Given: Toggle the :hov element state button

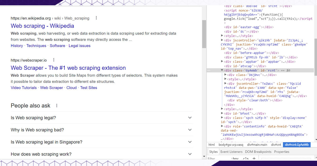Looking at the screenshot, I should click(x=235, y=159).
